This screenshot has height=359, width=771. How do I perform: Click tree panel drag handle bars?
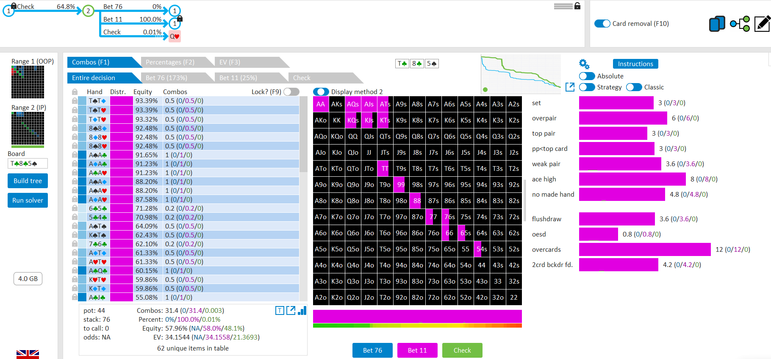563,6
